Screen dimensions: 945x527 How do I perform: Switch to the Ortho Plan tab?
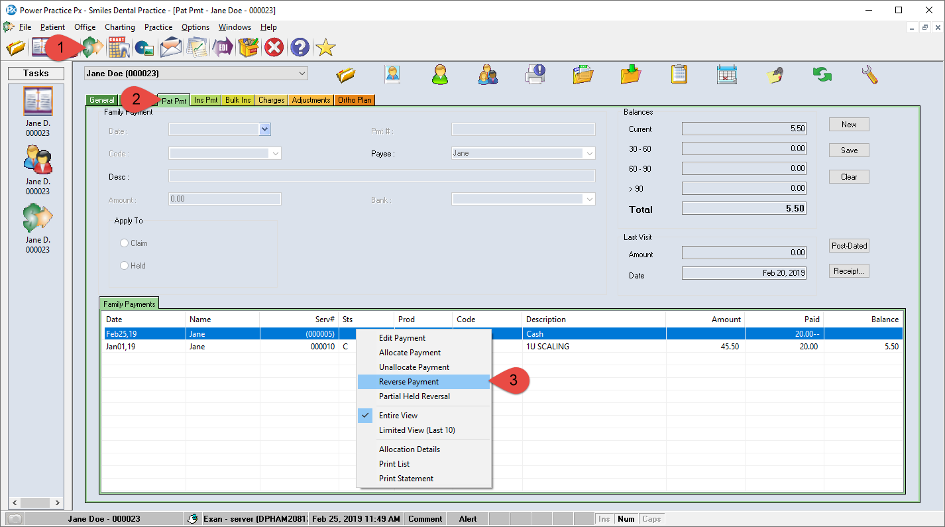355,100
